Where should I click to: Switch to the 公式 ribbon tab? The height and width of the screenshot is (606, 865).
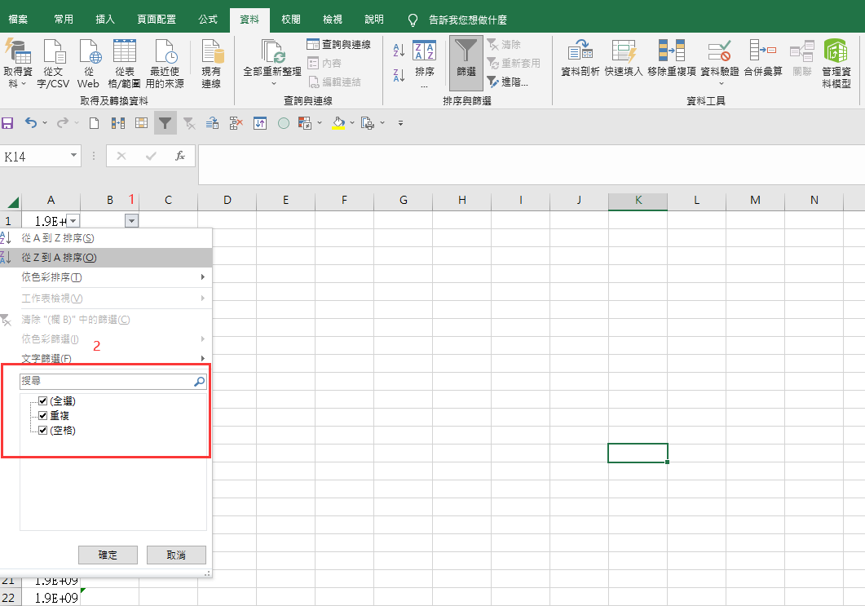[x=207, y=18]
